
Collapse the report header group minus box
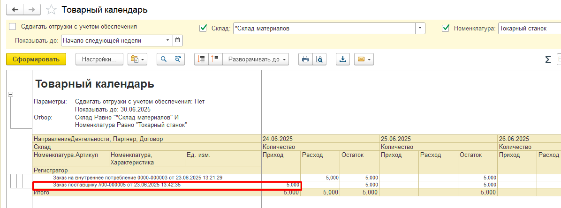click(11, 94)
